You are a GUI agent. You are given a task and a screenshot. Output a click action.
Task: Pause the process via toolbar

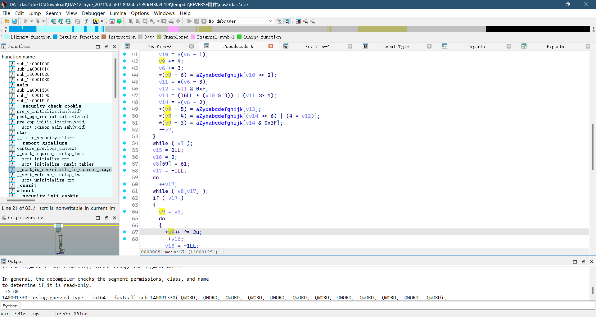click(x=197, y=21)
